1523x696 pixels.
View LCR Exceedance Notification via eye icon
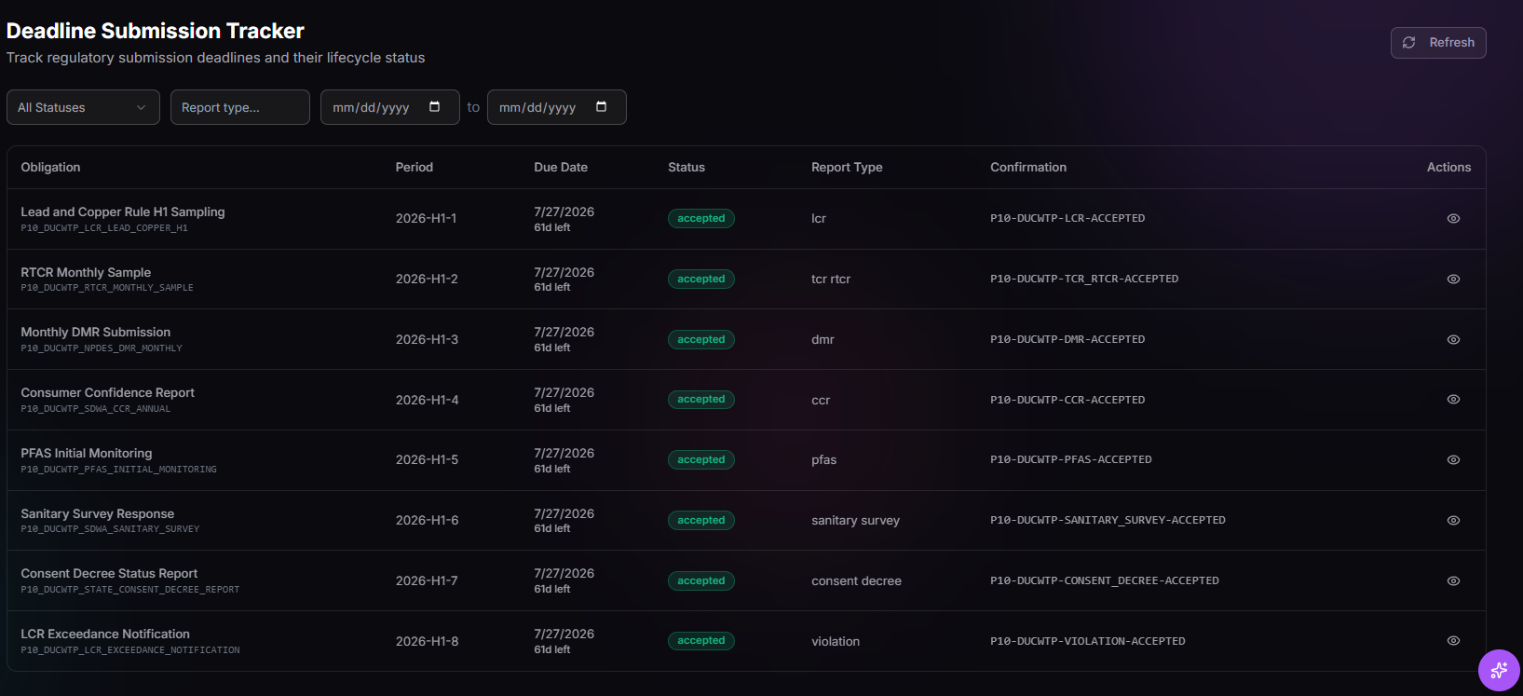[x=1453, y=641]
